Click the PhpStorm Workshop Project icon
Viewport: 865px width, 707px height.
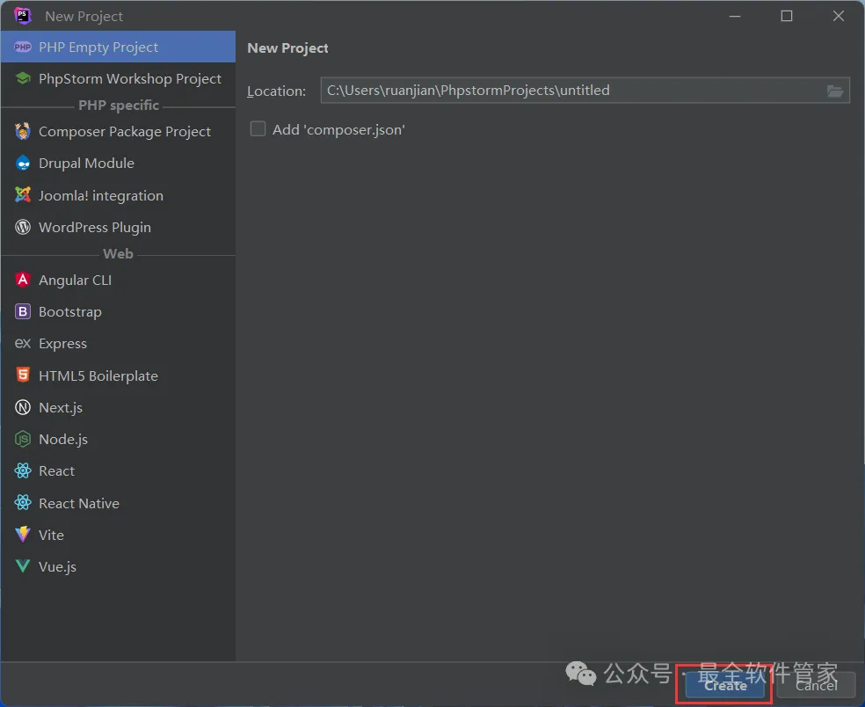click(x=23, y=78)
